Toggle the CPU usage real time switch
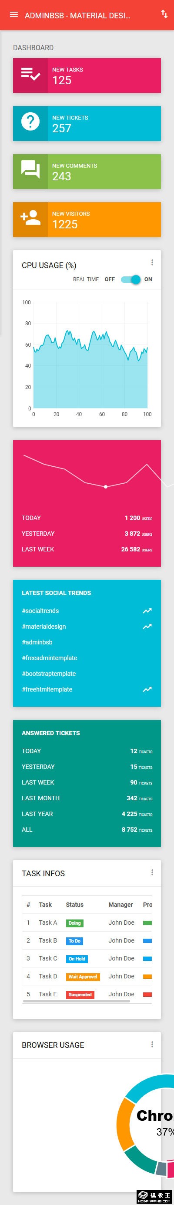 [130, 279]
